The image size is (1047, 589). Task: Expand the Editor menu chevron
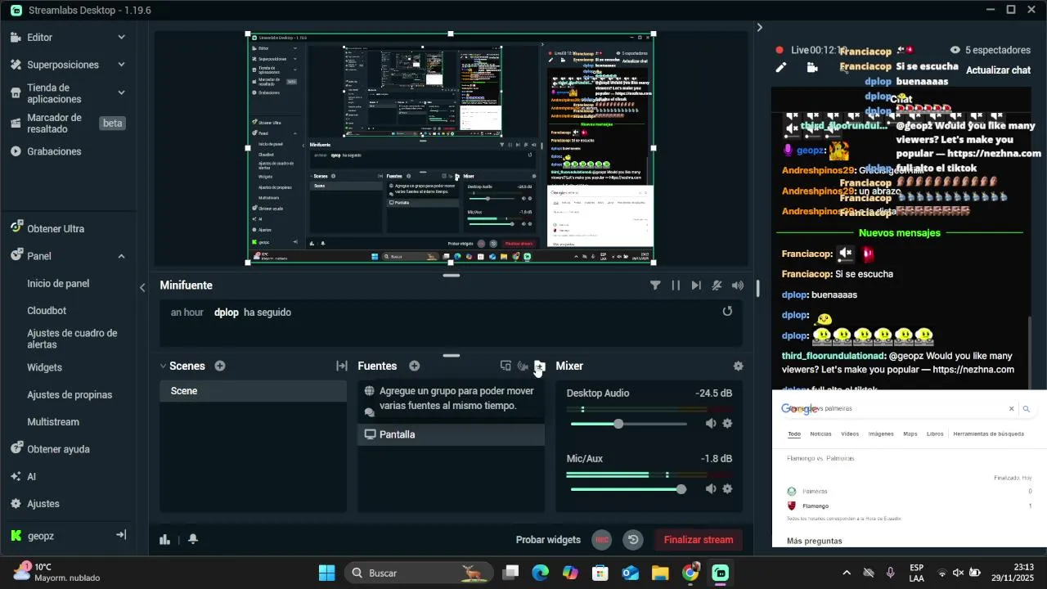(x=121, y=38)
